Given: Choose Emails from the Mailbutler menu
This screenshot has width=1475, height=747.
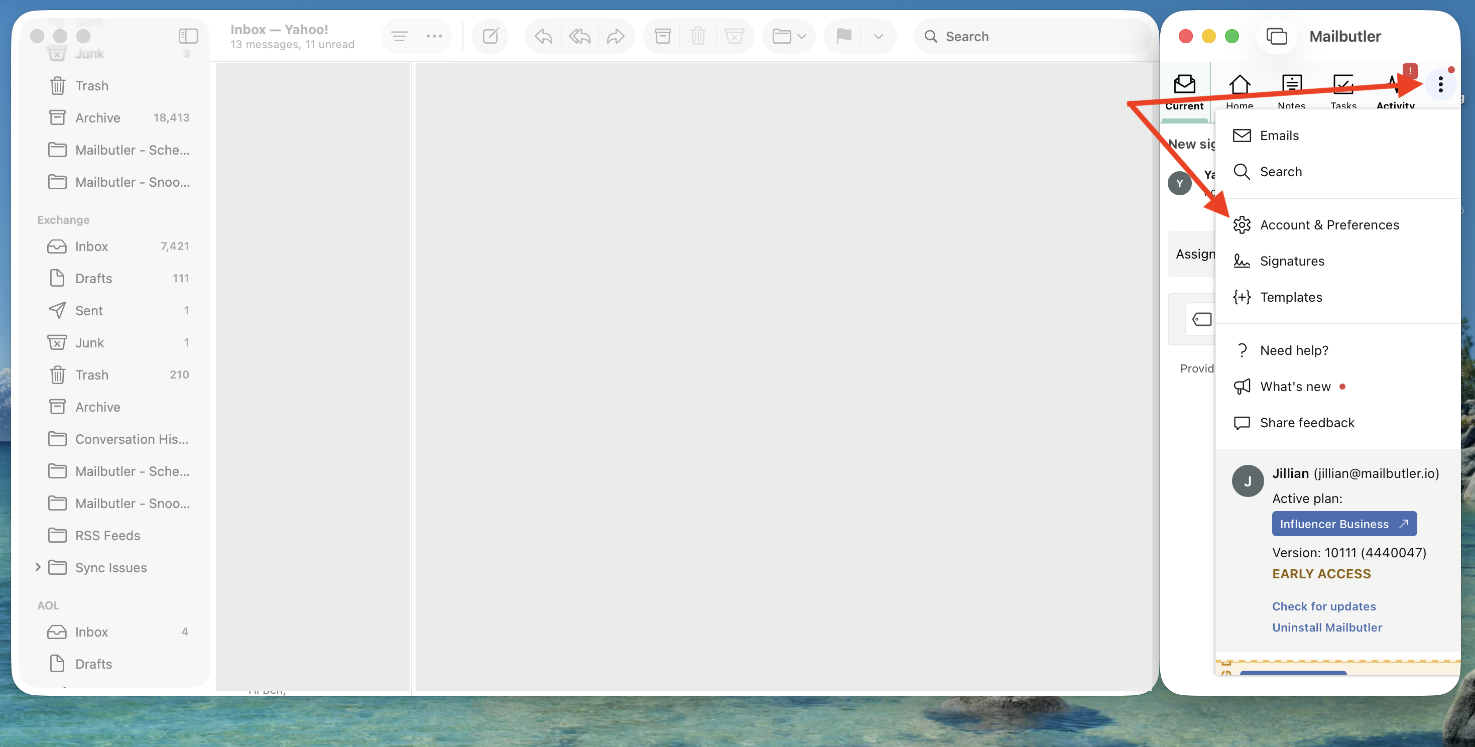Looking at the screenshot, I should (x=1337, y=136).
